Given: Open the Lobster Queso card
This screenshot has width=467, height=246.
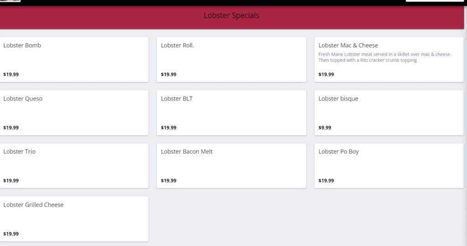Looking at the screenshot, I should 74,113.
